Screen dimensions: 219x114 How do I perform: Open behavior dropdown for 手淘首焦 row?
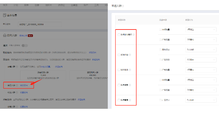pos(201,100)
